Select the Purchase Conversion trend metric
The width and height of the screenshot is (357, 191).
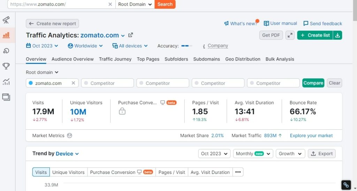121,172
